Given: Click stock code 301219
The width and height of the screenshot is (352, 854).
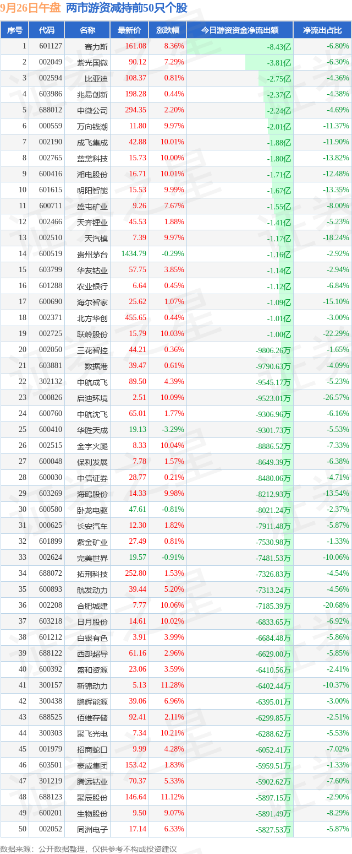Looking at the screenshot, I should click(51, 781).
